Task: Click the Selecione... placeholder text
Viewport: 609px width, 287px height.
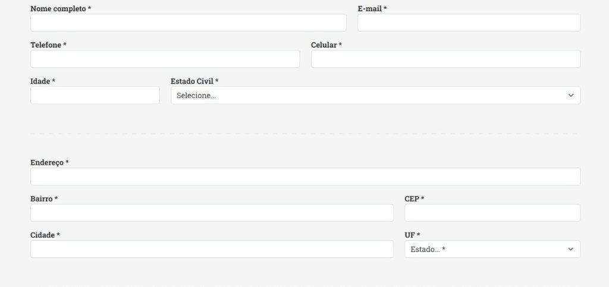Action: pos(196,96)
